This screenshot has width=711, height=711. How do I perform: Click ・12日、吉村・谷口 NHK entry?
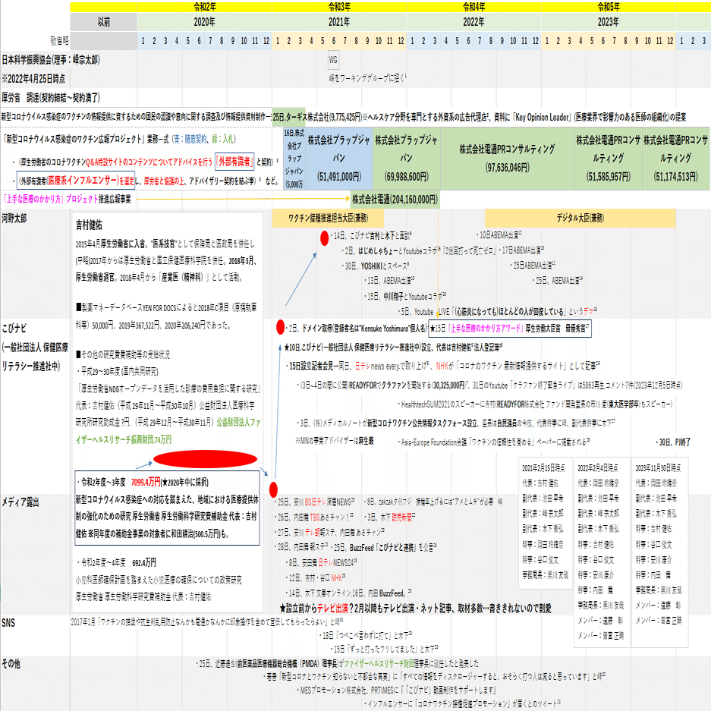pos(316,577)
